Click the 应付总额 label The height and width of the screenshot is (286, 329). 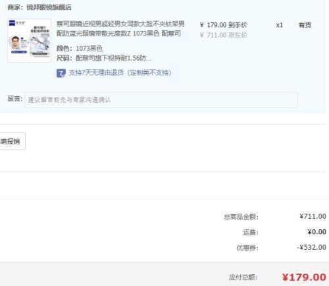pyautogui.click(x=243, y=277)
